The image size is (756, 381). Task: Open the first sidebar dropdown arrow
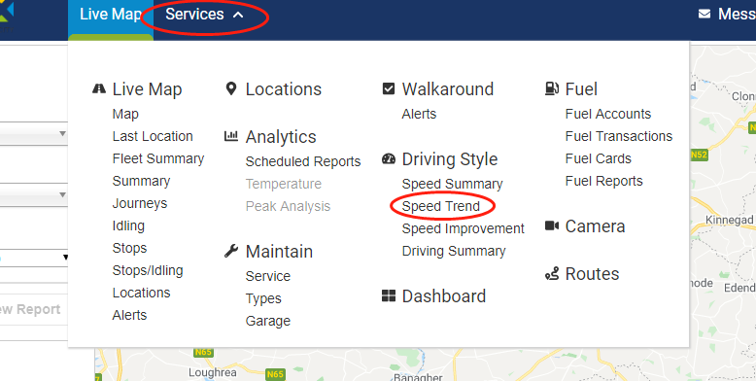coord(63,133)
